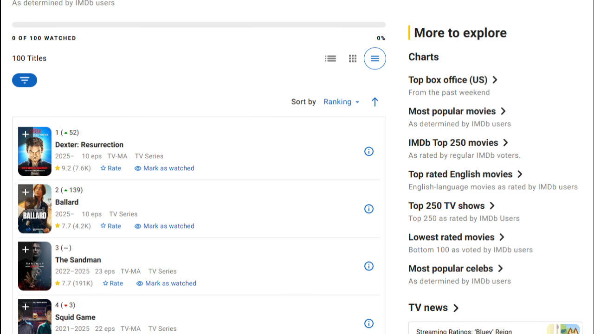This screenshot has height=334, width=594.
Task: Open info for Squid Game
Action: (x=369, y=323)
